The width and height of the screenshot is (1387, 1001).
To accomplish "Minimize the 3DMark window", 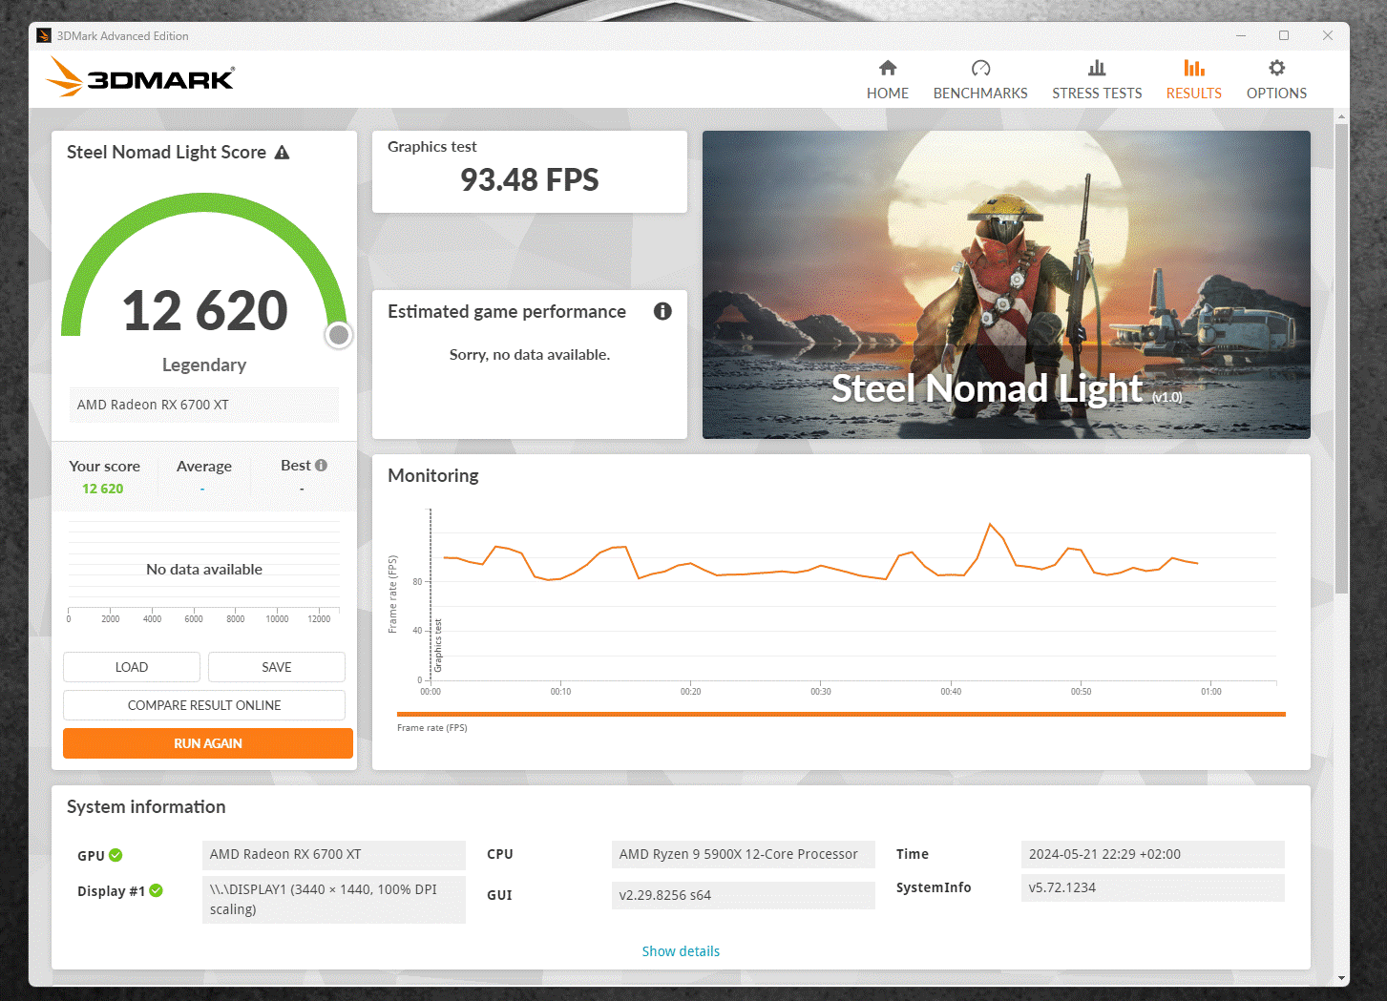I will 1241,35.
